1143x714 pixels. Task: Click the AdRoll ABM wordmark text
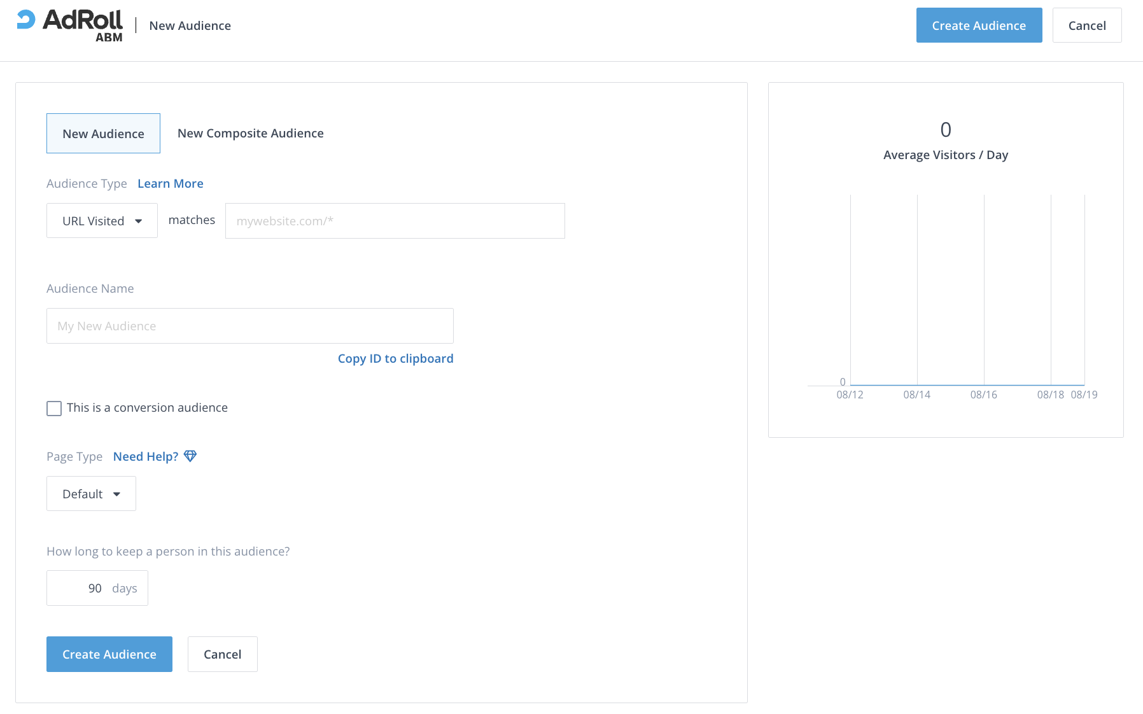coord(83,25)
